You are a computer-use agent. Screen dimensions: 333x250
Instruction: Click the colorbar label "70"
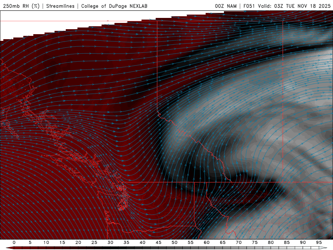pos(239,242)
